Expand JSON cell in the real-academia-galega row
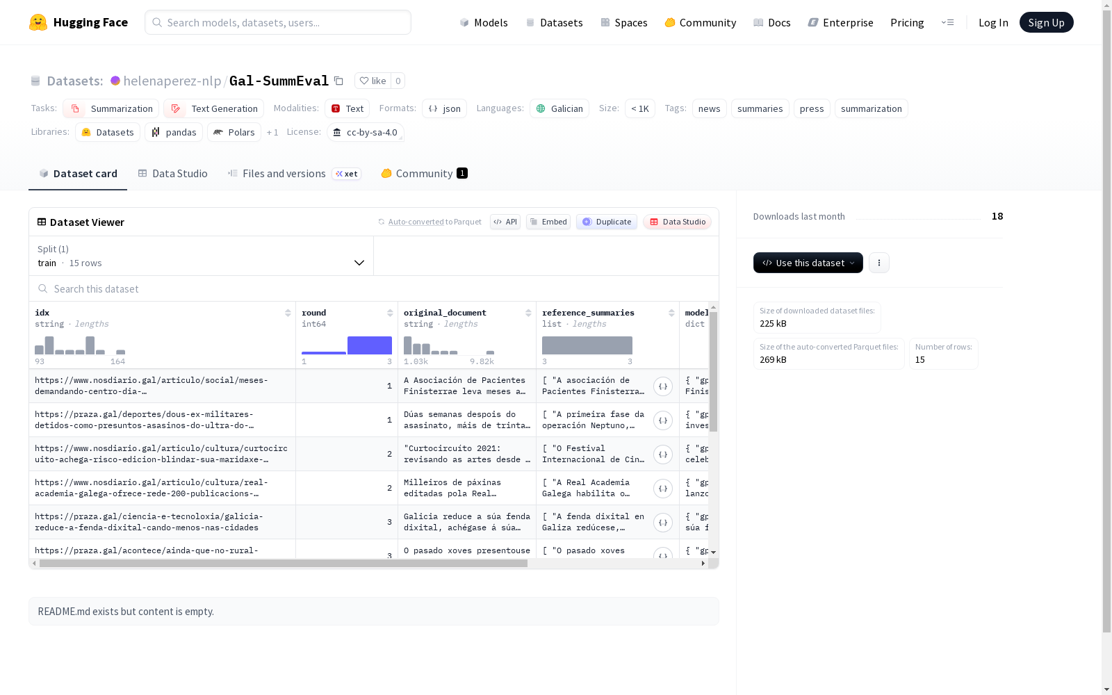This screenshot has height=695, width=1112. click(x=663, y=489)
